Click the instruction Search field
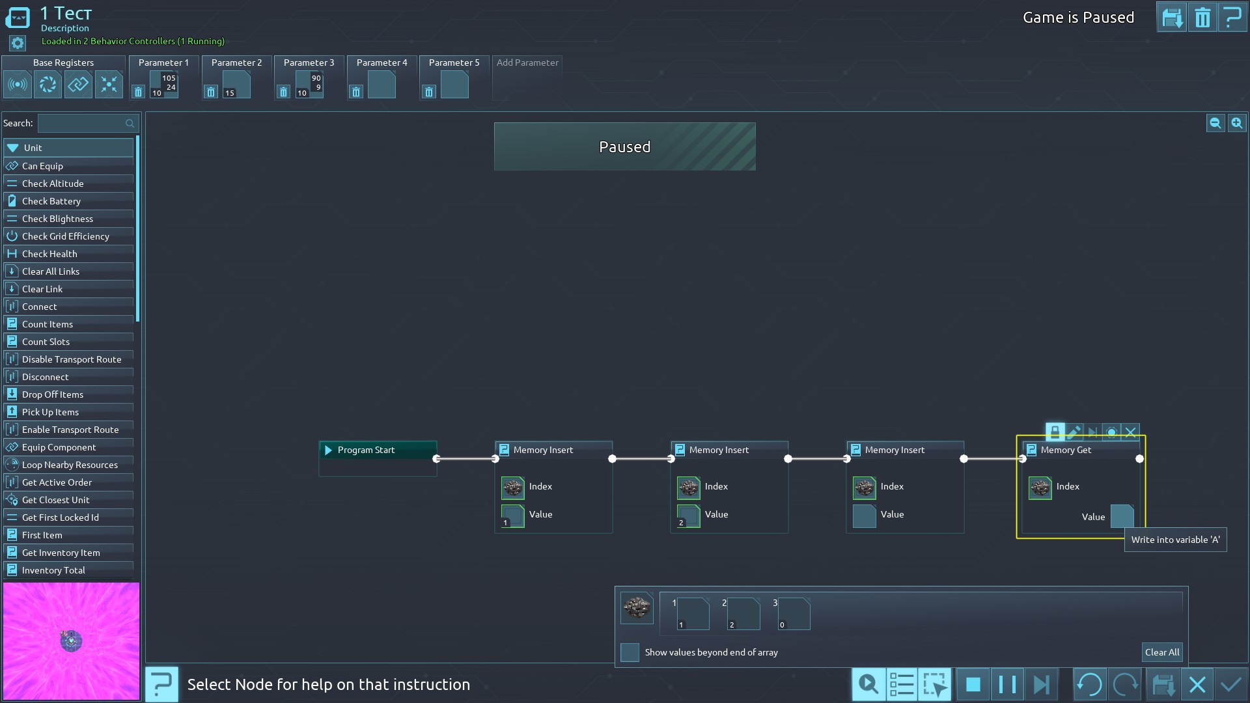 pos(81,123)
